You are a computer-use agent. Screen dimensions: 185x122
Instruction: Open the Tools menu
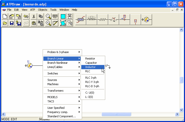coord(53,10)
